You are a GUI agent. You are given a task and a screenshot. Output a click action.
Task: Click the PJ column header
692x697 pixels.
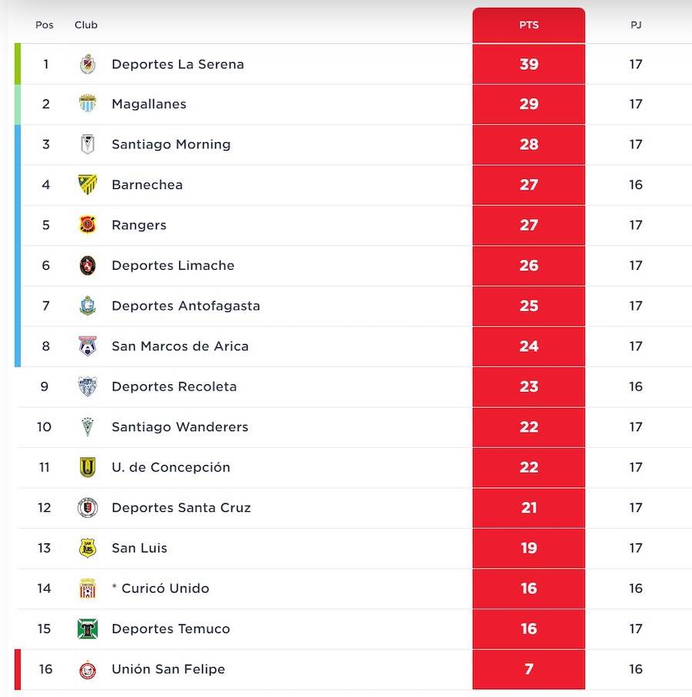pos(636,25)
